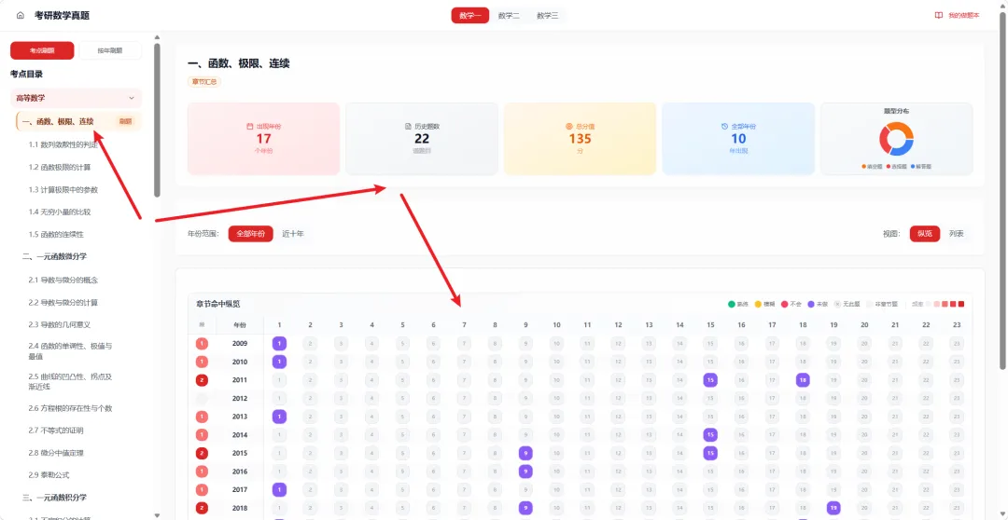
Task: Click calendar icon in 出现年份 card
Action: point(250,127)
